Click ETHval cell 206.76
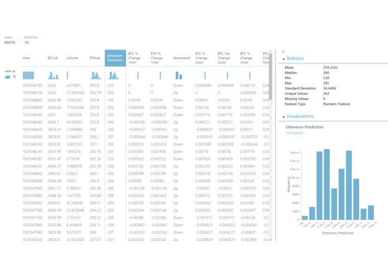The width and height of the screenshot is (388, 275). click(x=95, y=151)
